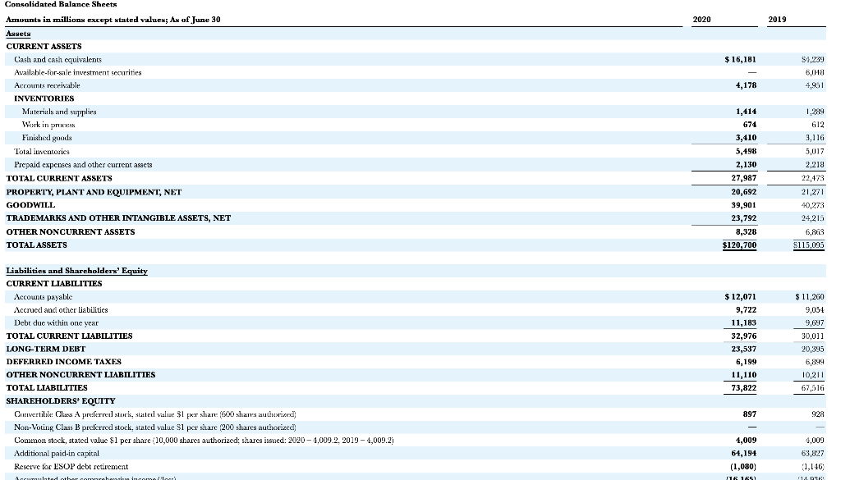Click the TOTAL LIABILITIES value 73,822
The height and width of the screenshot is (480, 841).
[x=745, y=387]
